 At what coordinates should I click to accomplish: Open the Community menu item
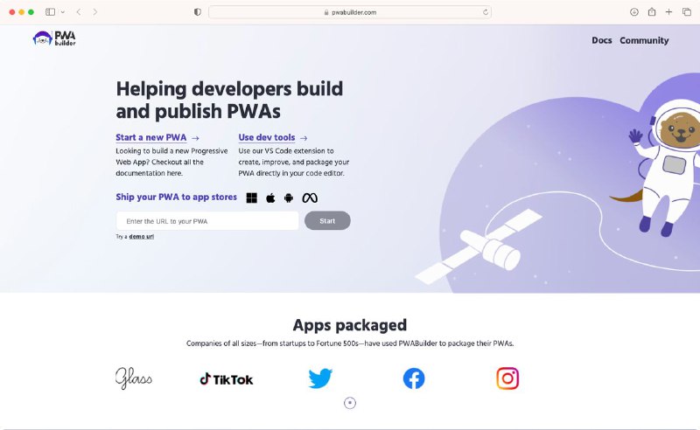click(x=644, y=40)
